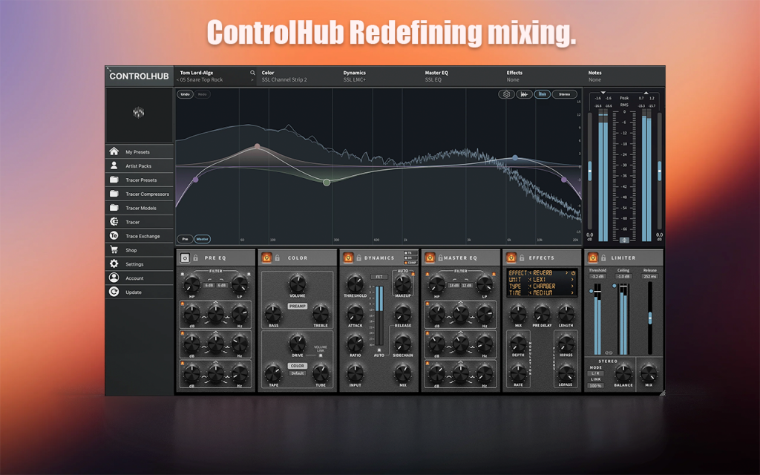The width and height of the screenshot is (760, 475).
Task: Click the meter mono/phase icon
Action: (x=623, y=240)
